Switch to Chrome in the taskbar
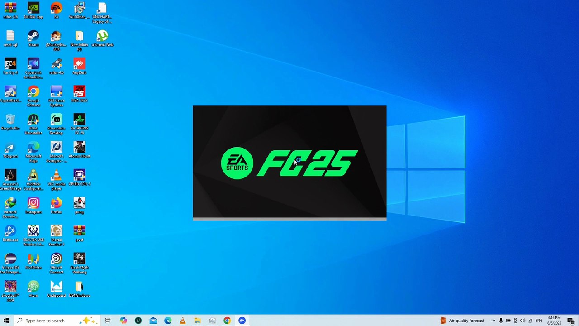Viewport: 579px width, 326px height. pos(227,321)
